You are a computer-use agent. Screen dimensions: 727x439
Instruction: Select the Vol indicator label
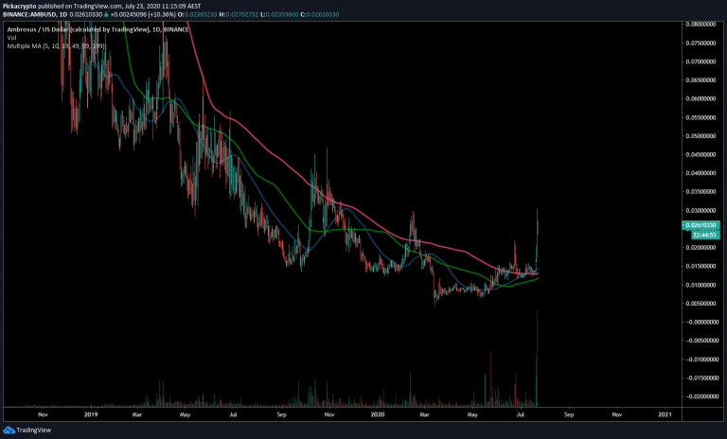tap(11, 38)
